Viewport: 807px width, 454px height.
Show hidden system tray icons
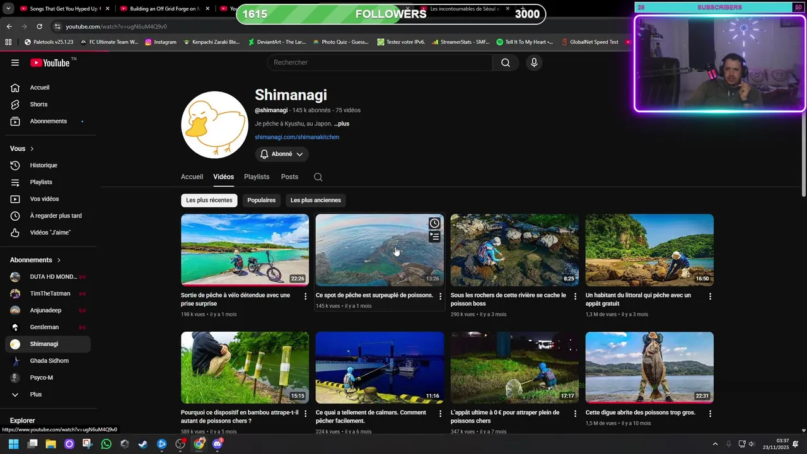coord(715,444)
